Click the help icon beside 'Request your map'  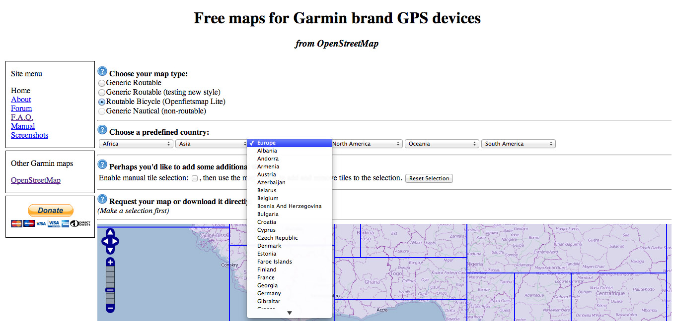tap(102, 199)
